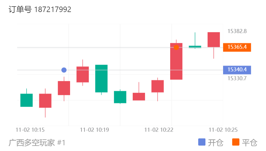Select the orange 15365.4 price tag
Viewport: 266px width, 151px height.
(237, 47)
